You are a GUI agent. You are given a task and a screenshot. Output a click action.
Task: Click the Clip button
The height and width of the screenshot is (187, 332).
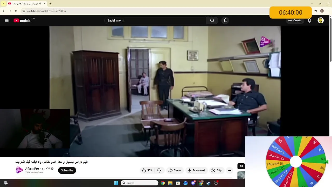coord(216,170)
